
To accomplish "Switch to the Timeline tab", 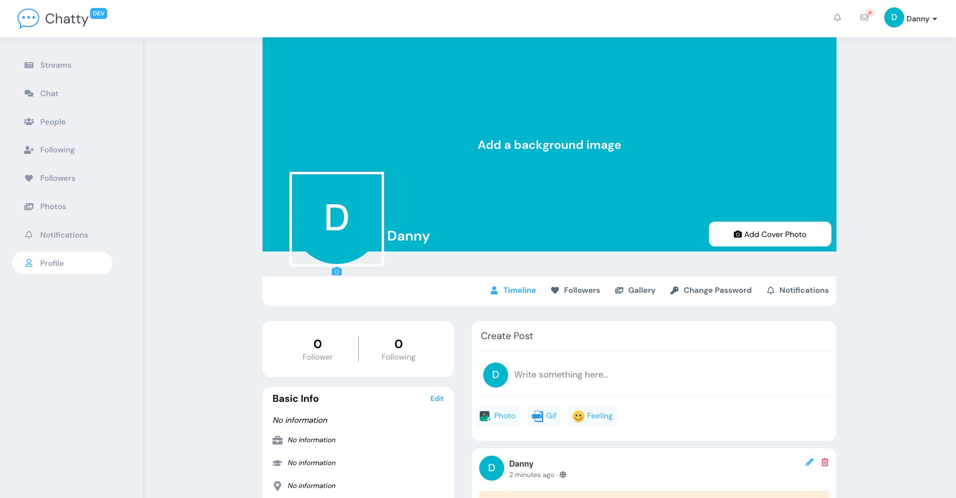I will (x=513, y=290).
